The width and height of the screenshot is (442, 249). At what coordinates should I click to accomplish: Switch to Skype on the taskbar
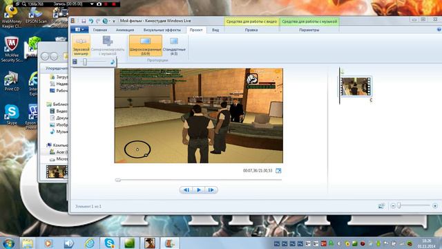point(109,243)
